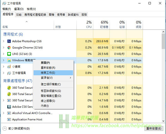
Task: Click the third 360 Total Security row icon
Action: (9, 100)
